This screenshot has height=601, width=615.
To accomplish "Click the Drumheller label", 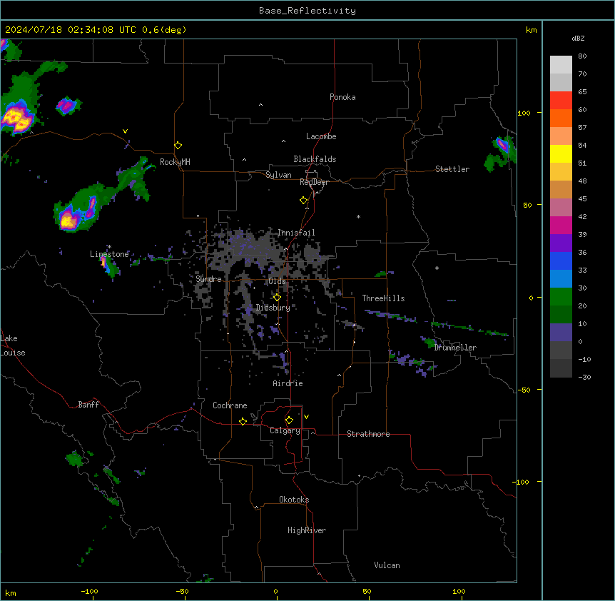I will [x=455, y=348].
